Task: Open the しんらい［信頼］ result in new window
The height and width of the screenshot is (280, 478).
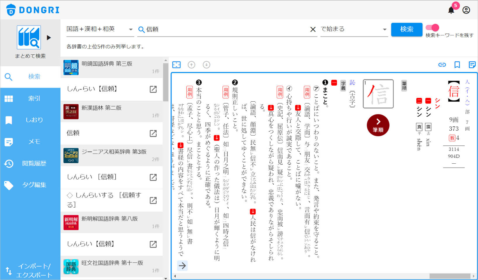Action: click(x=153, y=177)
